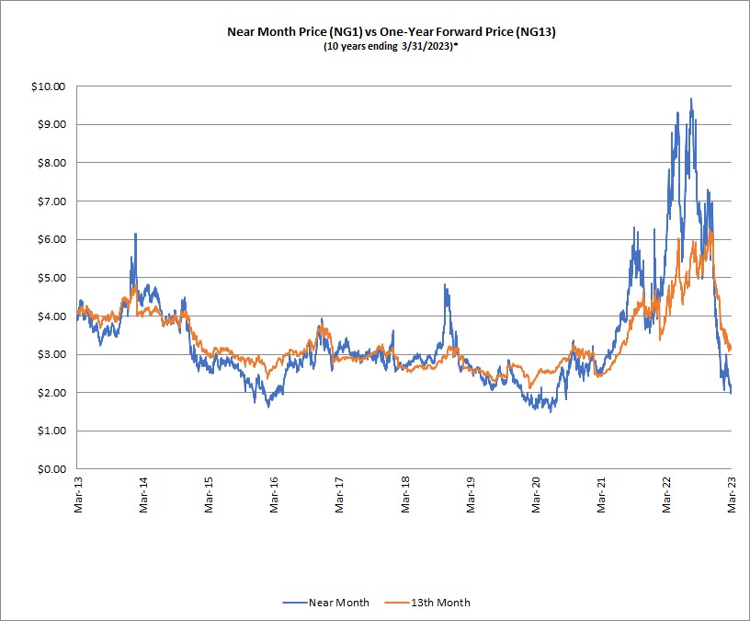Screen dimensions: 750x621
Task: Click the '13th Month' legend label
Action: [440, 603]
